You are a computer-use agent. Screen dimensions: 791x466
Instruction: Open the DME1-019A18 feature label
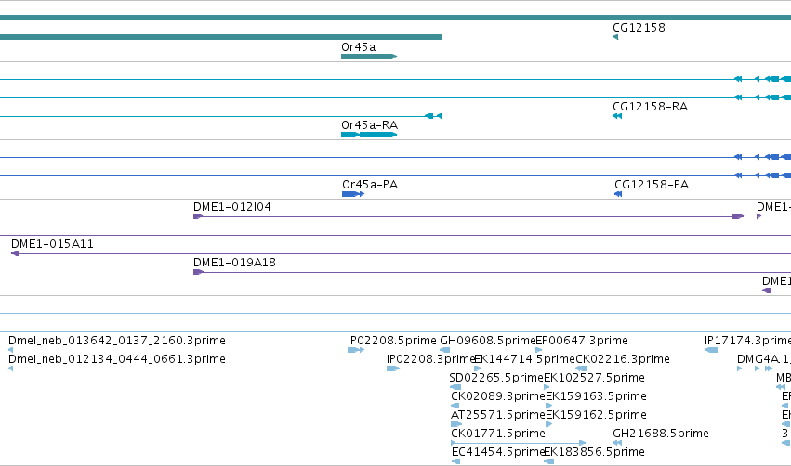click(x=234, y=263)
